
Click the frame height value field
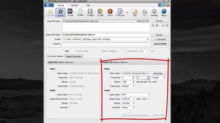click(142, 78)
